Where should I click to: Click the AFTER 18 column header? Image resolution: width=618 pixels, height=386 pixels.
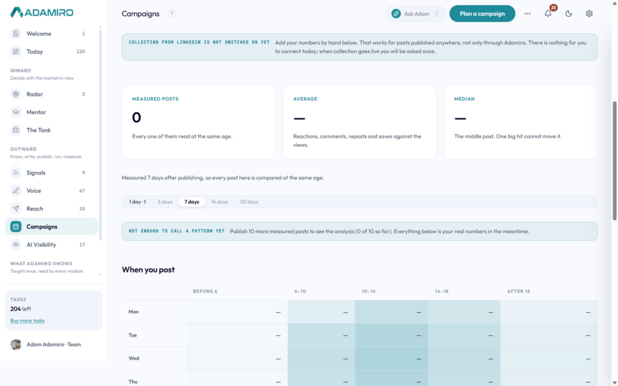(x=518, y=291)
